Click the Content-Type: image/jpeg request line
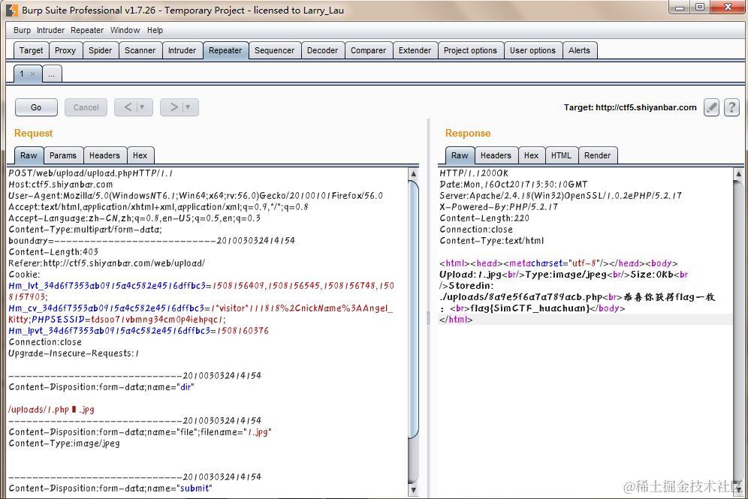748x499 pixels. tap(65, 443)
